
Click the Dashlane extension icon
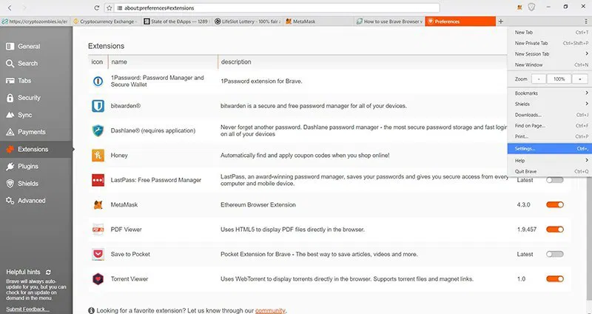coord(98,131)
